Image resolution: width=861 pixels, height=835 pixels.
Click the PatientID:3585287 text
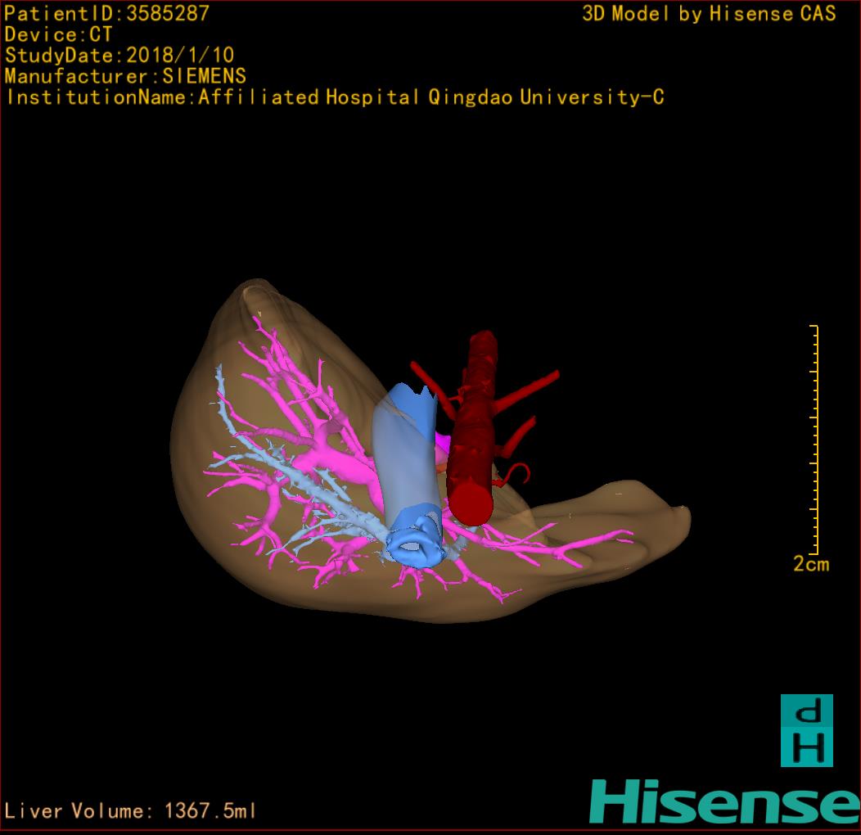coord(106,13)
